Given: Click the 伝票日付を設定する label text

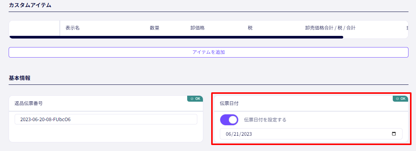Looking at the screenshot, I should 265,120.
